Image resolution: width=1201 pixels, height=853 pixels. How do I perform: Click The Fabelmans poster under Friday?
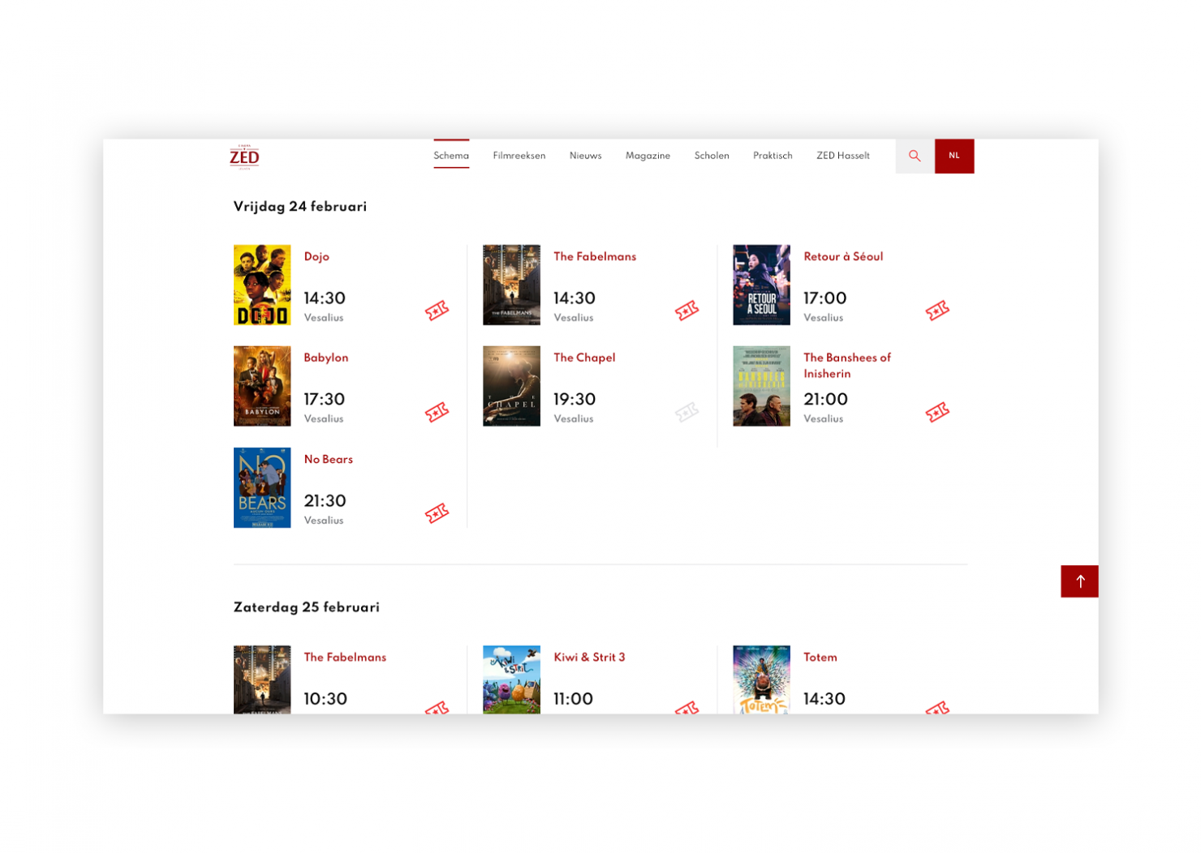(x=511, y=285)
